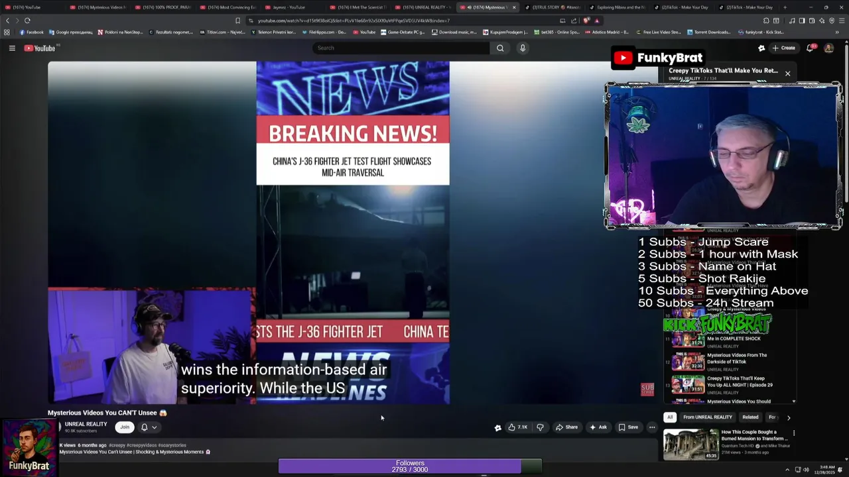Click the Brave shields icon in address bar
This screenshot has height=477, width=849.
pyautogui.click(x=586, y=21)
